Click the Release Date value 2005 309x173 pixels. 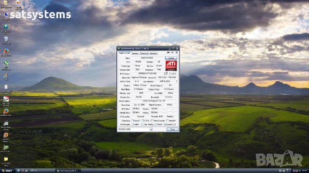coord(137,70)
